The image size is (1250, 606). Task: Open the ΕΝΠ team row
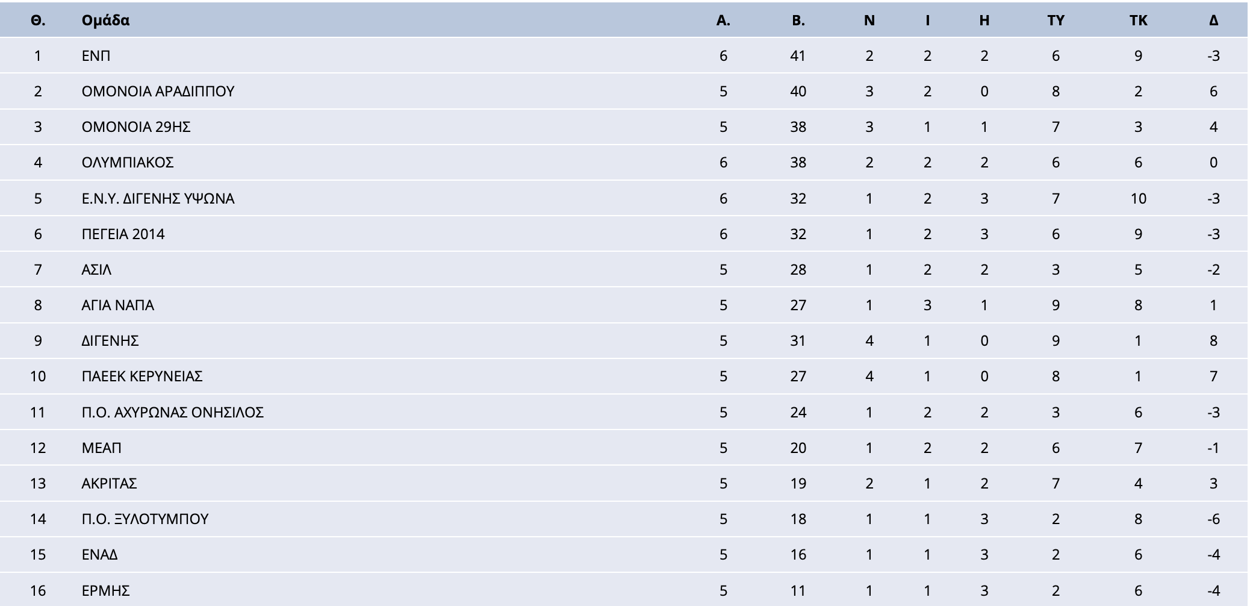(x=624, y=55)
